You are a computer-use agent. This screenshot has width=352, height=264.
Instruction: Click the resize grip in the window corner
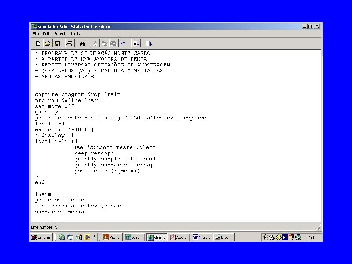click(318, 228)
